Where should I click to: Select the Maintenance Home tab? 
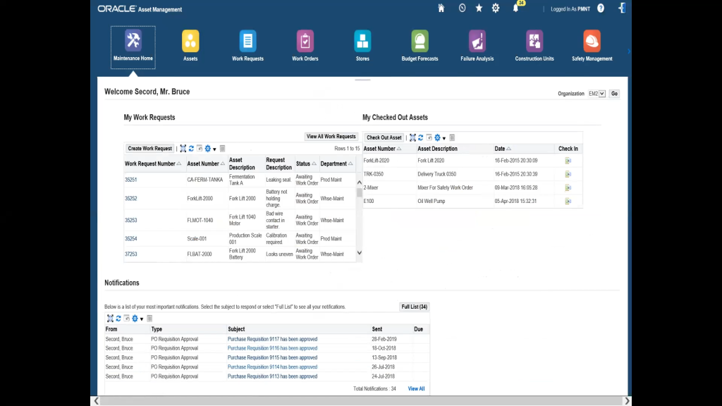pos(133,42)
